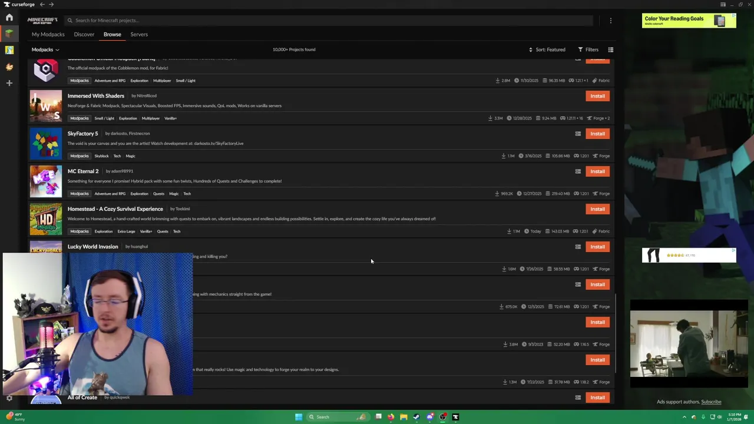
Task: Open author NitroRiced's profile
Action: click(x=147, y=96)
